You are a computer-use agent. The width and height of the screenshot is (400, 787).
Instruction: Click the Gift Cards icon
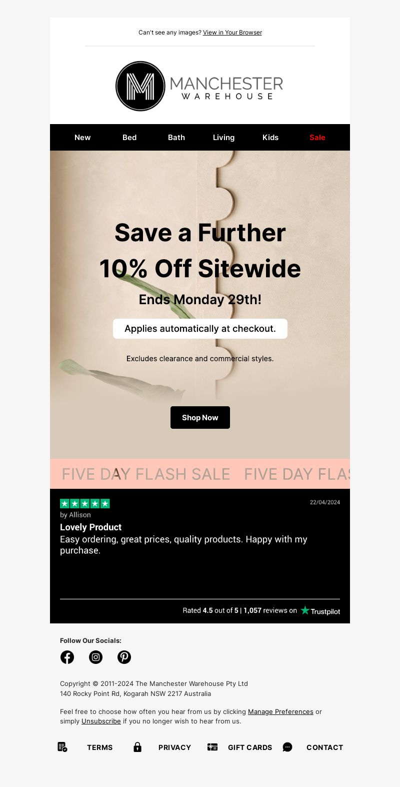click(212, 747)
